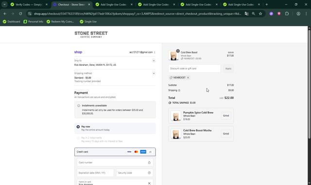The image size is (311, 185).
Task: Focus the Security code field
Action: pyautogui.click(x=135, y=173)
